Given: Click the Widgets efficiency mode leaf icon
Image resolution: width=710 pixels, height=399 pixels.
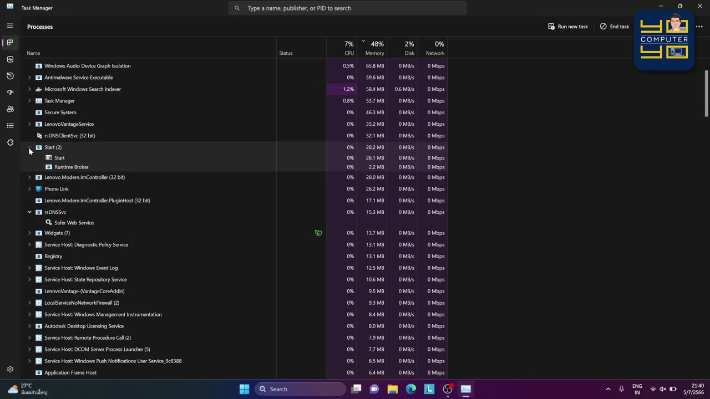Looking at the screenshot, I should 318,233.
